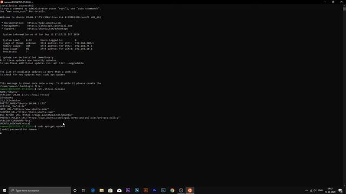Click the PRIVACY_POLICY_URL line
This screenshot has width=346, height=194.
pyautogui.click(x=59, y=118)
